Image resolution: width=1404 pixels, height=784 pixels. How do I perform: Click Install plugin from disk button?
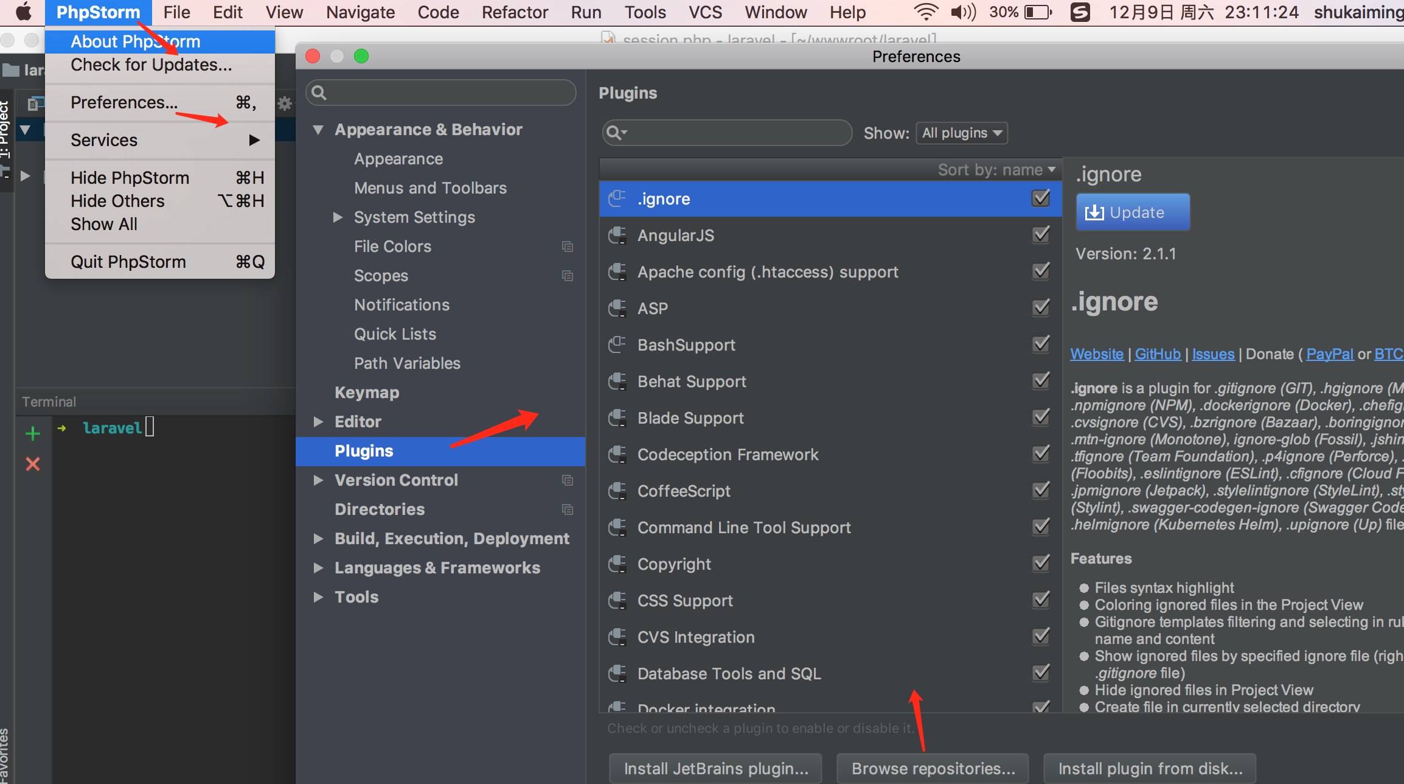pyautogui.click(x=1150, y=768)
